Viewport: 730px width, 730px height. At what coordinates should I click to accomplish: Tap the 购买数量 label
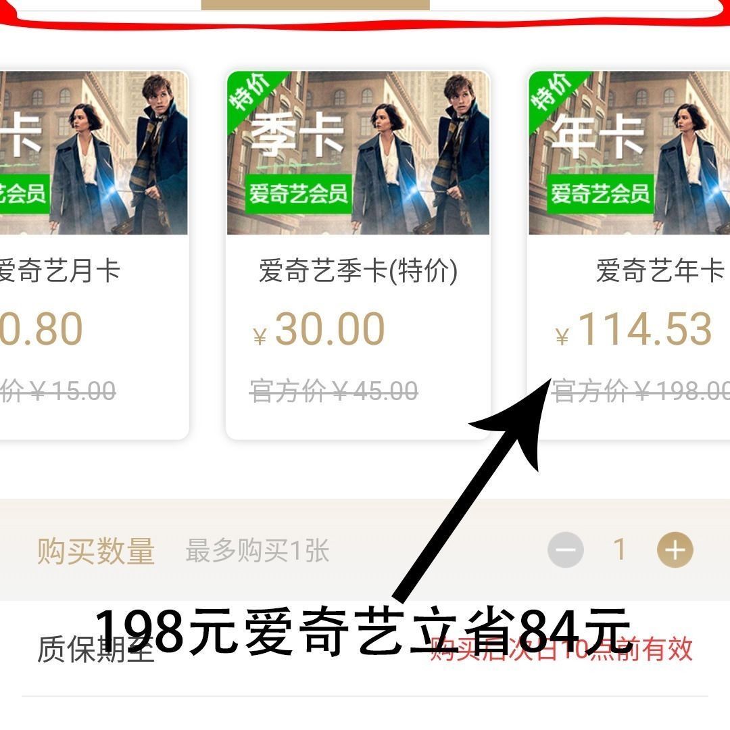point(96,552)
